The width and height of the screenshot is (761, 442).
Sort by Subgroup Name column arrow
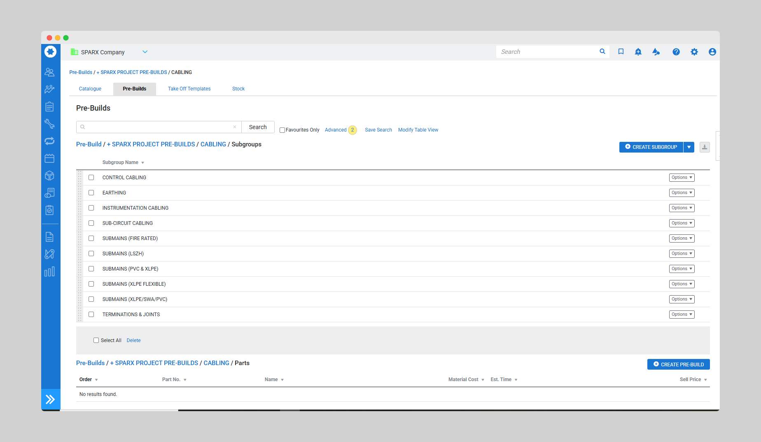(x=142, y=163)
